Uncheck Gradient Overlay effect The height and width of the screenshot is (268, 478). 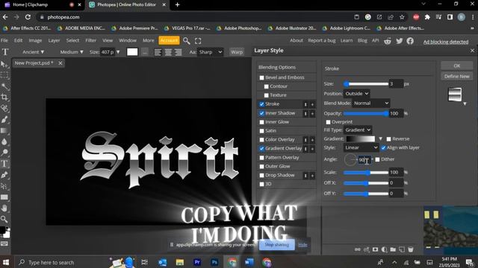[x=261, y=149]
